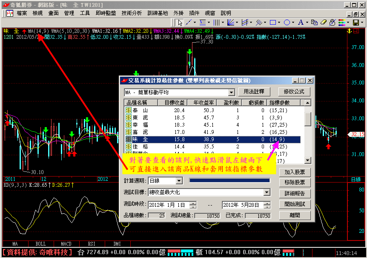The width and height of the screenshot is (367, 258).
Task: Select the vertical cycle lines tool
Action: coord(217,23)
